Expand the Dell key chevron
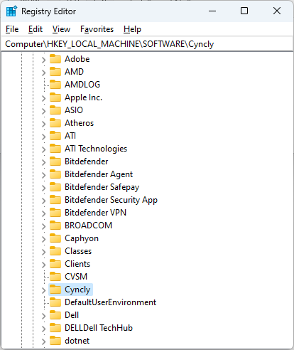Viewport: 294px width, 350px height. coord(43,316)
